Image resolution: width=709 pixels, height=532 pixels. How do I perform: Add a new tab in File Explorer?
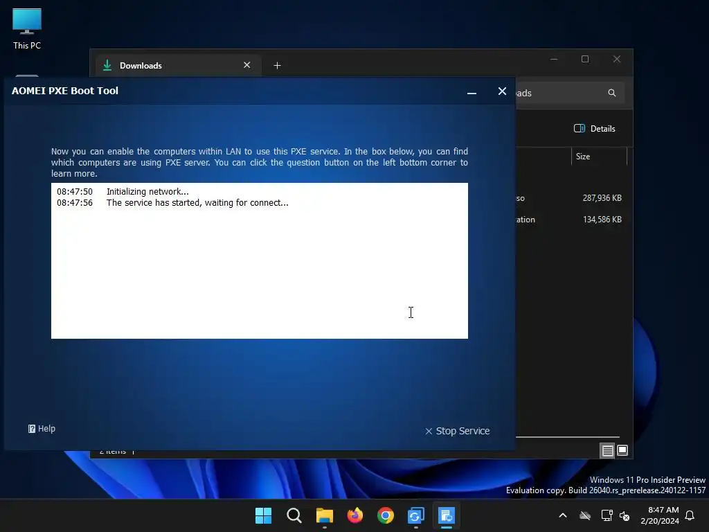277,66
